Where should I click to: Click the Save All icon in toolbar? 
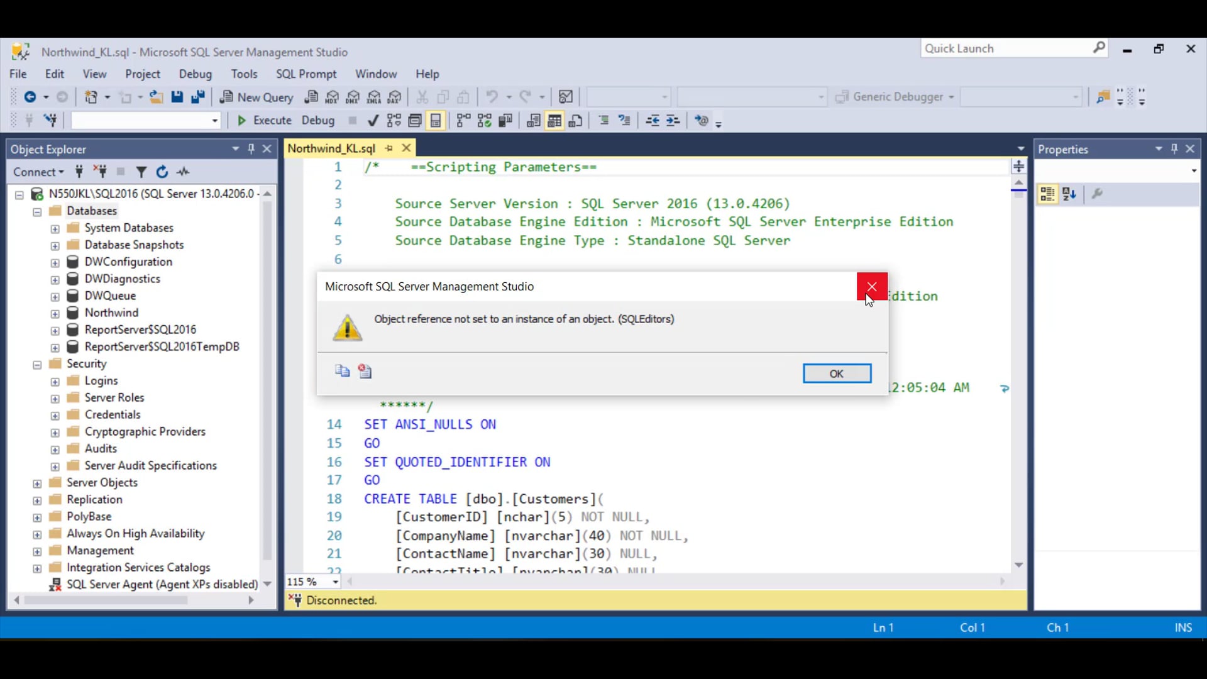click(198, 97)
